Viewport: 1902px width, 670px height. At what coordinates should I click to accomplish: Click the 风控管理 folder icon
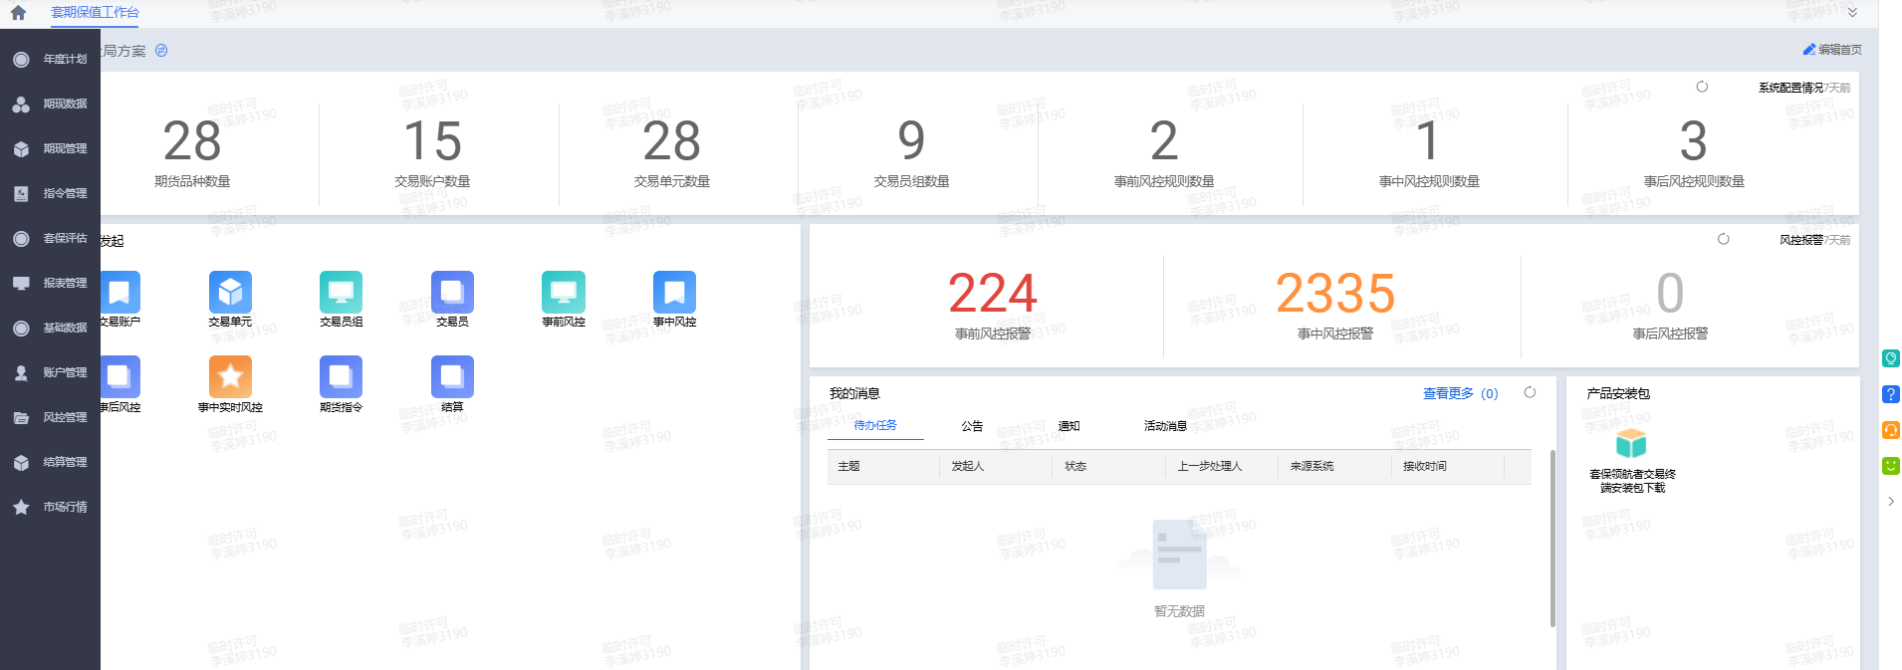click(x=21, y=417)
